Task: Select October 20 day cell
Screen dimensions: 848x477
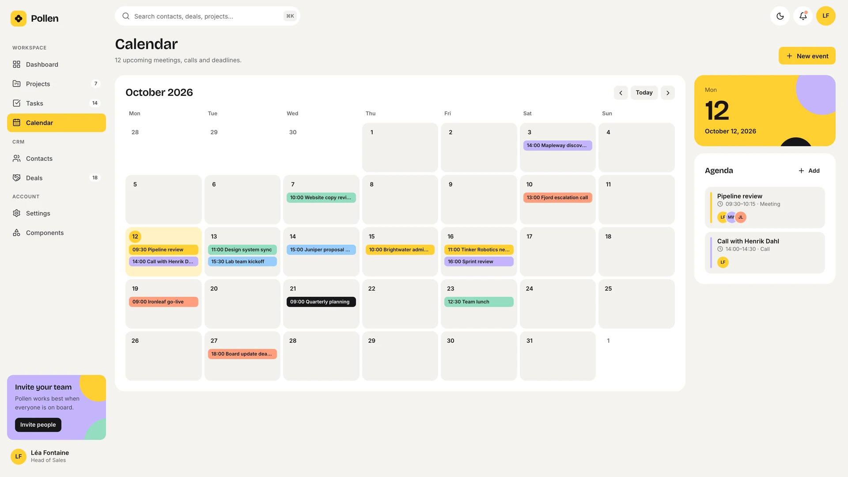Action: tap(242, 304)
